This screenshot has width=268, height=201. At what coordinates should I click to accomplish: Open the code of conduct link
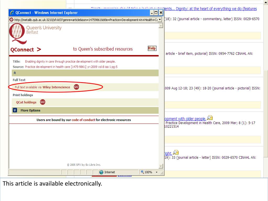[83, 120]
